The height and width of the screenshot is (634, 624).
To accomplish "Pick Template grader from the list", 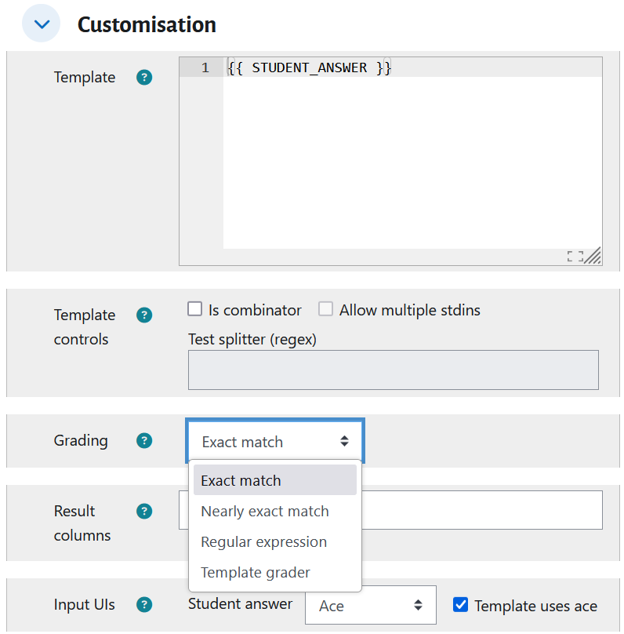I will pyautogui.click(x=275, y=573).
